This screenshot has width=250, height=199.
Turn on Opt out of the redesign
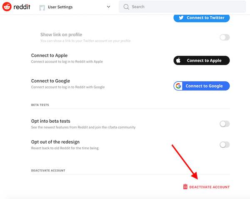click(x=225, y=145)
